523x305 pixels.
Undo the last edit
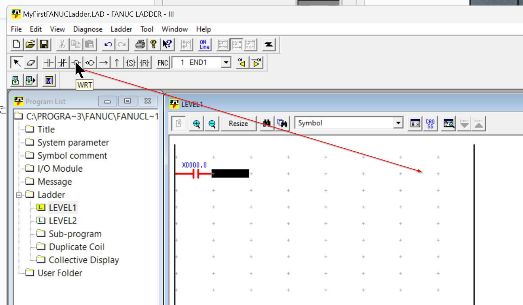pos(108,44)
